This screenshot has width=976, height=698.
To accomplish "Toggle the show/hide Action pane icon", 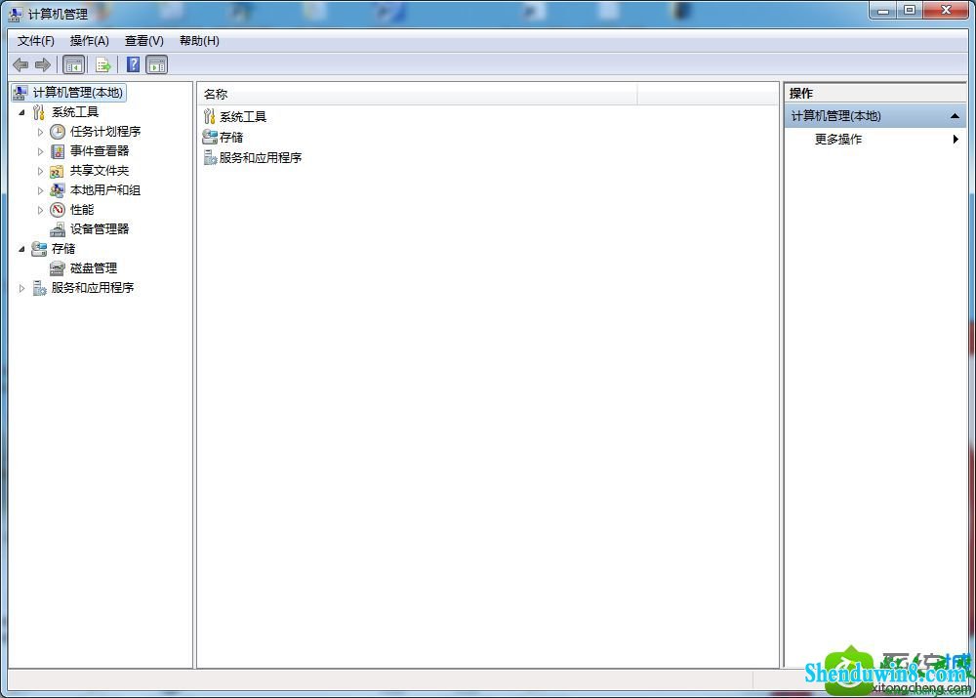I will tap(157, 64).
